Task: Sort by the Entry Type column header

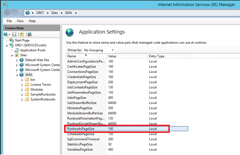Action: click(x=168, y=56)
